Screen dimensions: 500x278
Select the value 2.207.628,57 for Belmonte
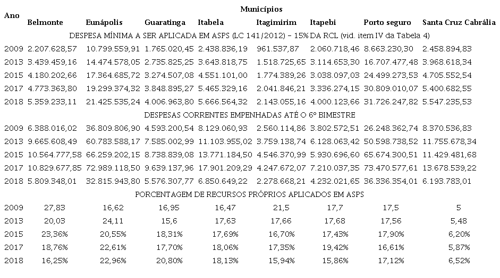[52, 49]
